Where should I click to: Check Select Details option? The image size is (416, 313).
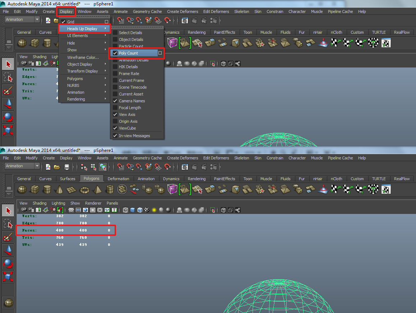(x=115, y=33)
